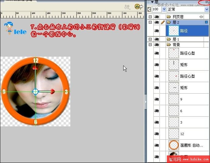The height and width of the screenshot is (163, 210).
Task: Click the pencil icon on 层 2
Action: pyautogui.click(x=163, y=22)
